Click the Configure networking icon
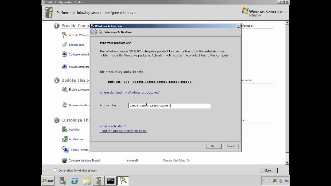The image size is (331, 186). click(x=64, y=54)
